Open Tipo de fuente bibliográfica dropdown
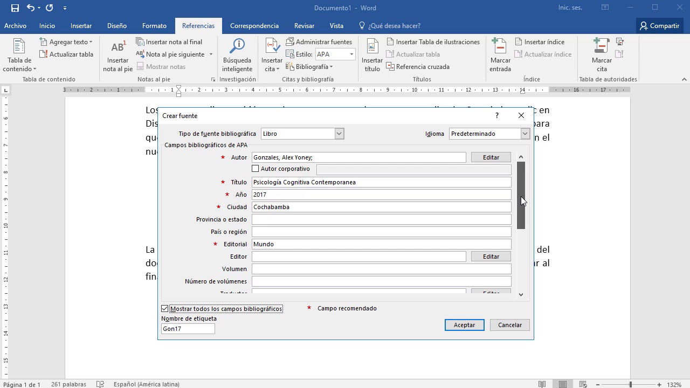Image resolution: width=690 pixels, height=388 pixels. pyautogui.click(x=339, y=134)
